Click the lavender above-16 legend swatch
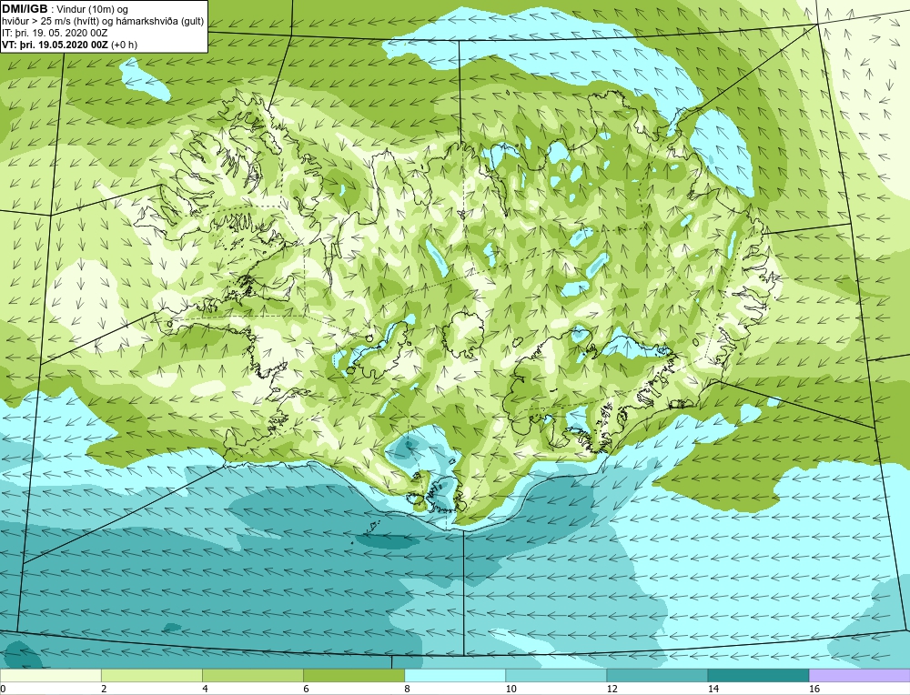This screenshot has height=695, width=910. [x=859, y=675]
